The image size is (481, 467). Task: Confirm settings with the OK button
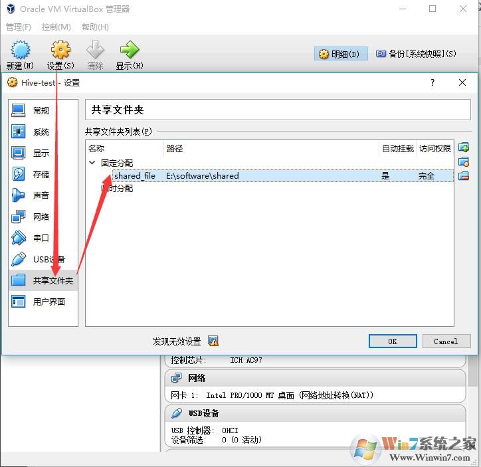point(393,341)
